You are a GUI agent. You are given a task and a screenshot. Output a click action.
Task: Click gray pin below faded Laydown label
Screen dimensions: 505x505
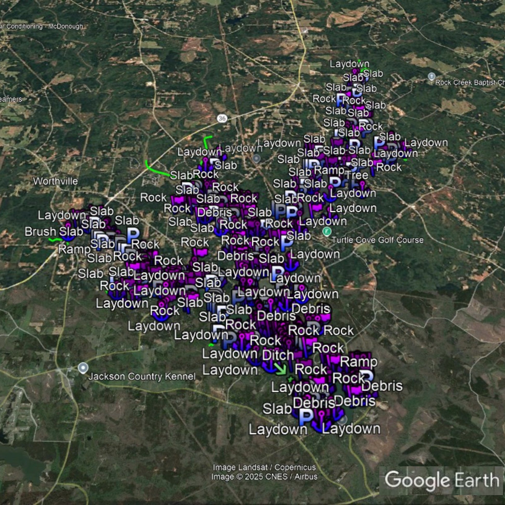pos(256,158)
